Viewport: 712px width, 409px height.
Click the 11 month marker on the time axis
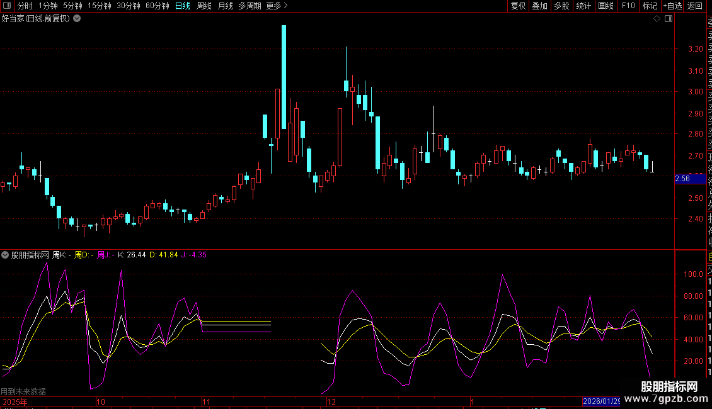[x=206, y=401]
